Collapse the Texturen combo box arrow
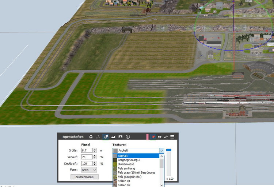 (x=161, y=151)
